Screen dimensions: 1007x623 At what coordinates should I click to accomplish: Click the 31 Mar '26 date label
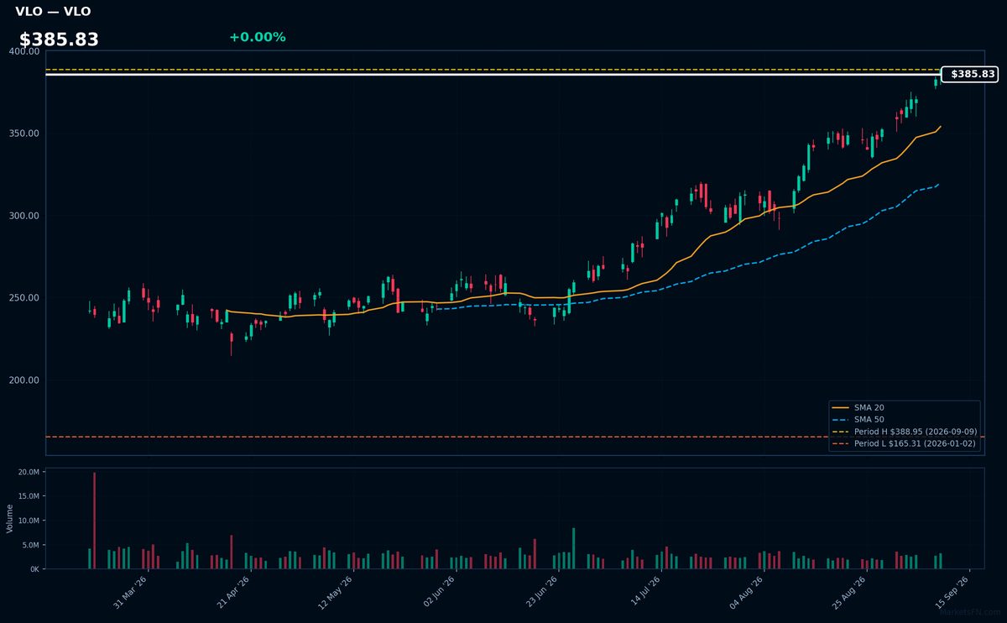pos(130,593)
